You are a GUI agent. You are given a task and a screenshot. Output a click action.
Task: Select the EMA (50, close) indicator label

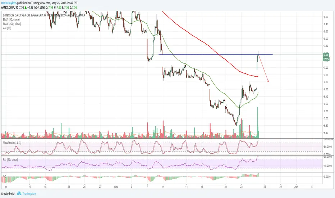(x=11, y=19)
